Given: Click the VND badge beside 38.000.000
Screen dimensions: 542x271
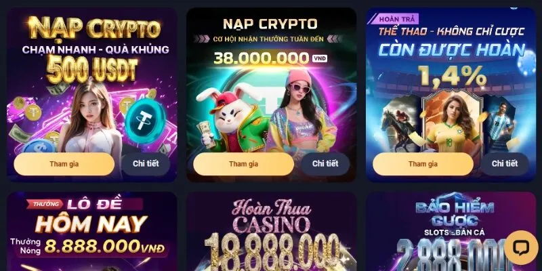Looking at the screenshot, I should tap(320, 58).
